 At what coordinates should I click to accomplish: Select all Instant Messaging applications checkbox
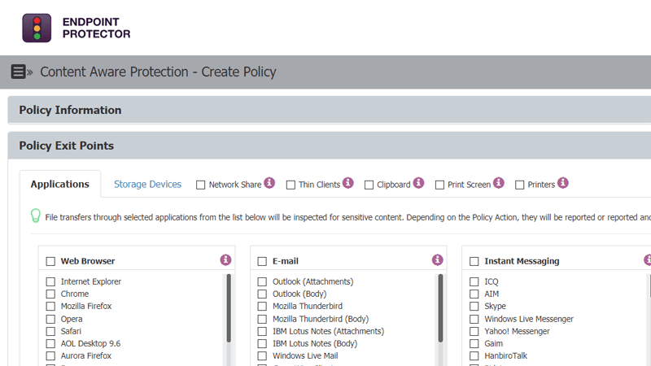point(474,261)
